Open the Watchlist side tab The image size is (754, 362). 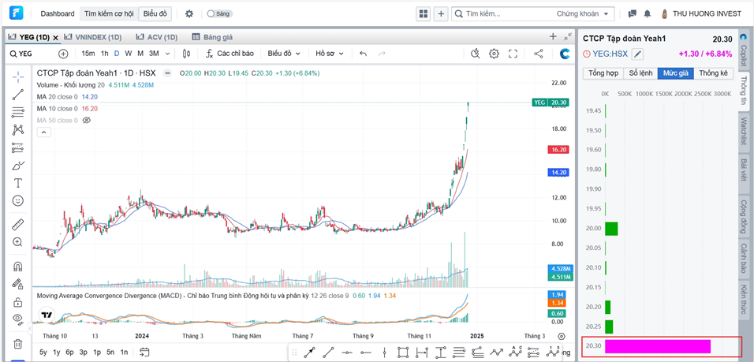click(744, 133)
